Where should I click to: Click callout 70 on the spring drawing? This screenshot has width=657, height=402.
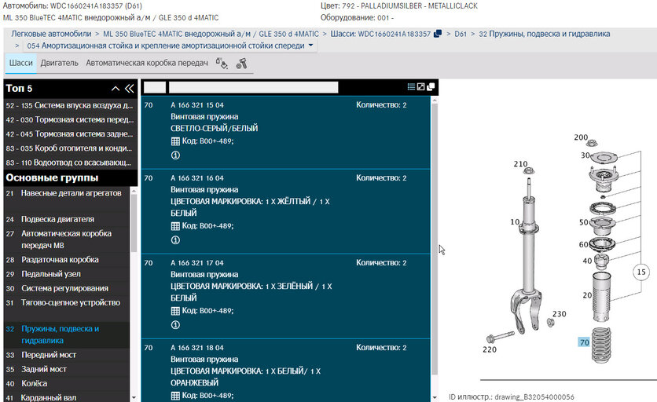coord(584,342)
